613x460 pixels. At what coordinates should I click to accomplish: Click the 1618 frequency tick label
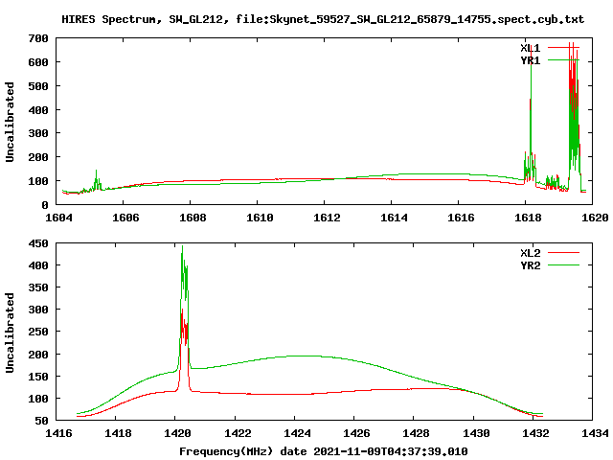click(528, 218)
